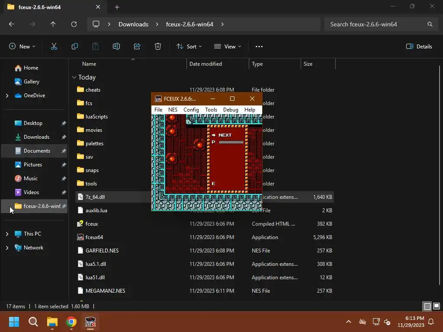Image resolution: width=443 pixels, height=332 pixels.
Task: Open the Sort dropdown
Action: tap(189, 47)
